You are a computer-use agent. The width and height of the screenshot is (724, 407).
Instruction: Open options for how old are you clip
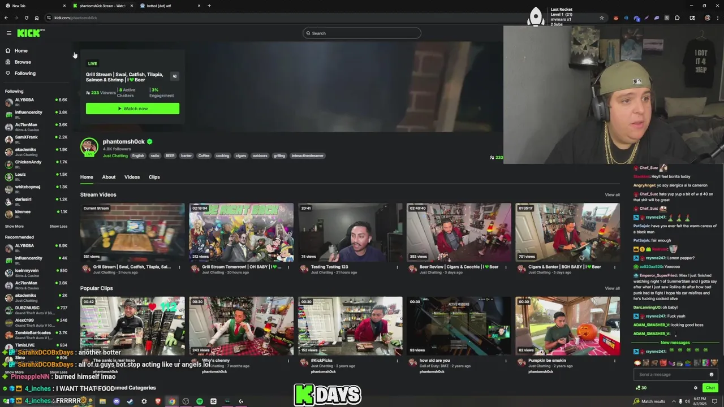[506, 361]
